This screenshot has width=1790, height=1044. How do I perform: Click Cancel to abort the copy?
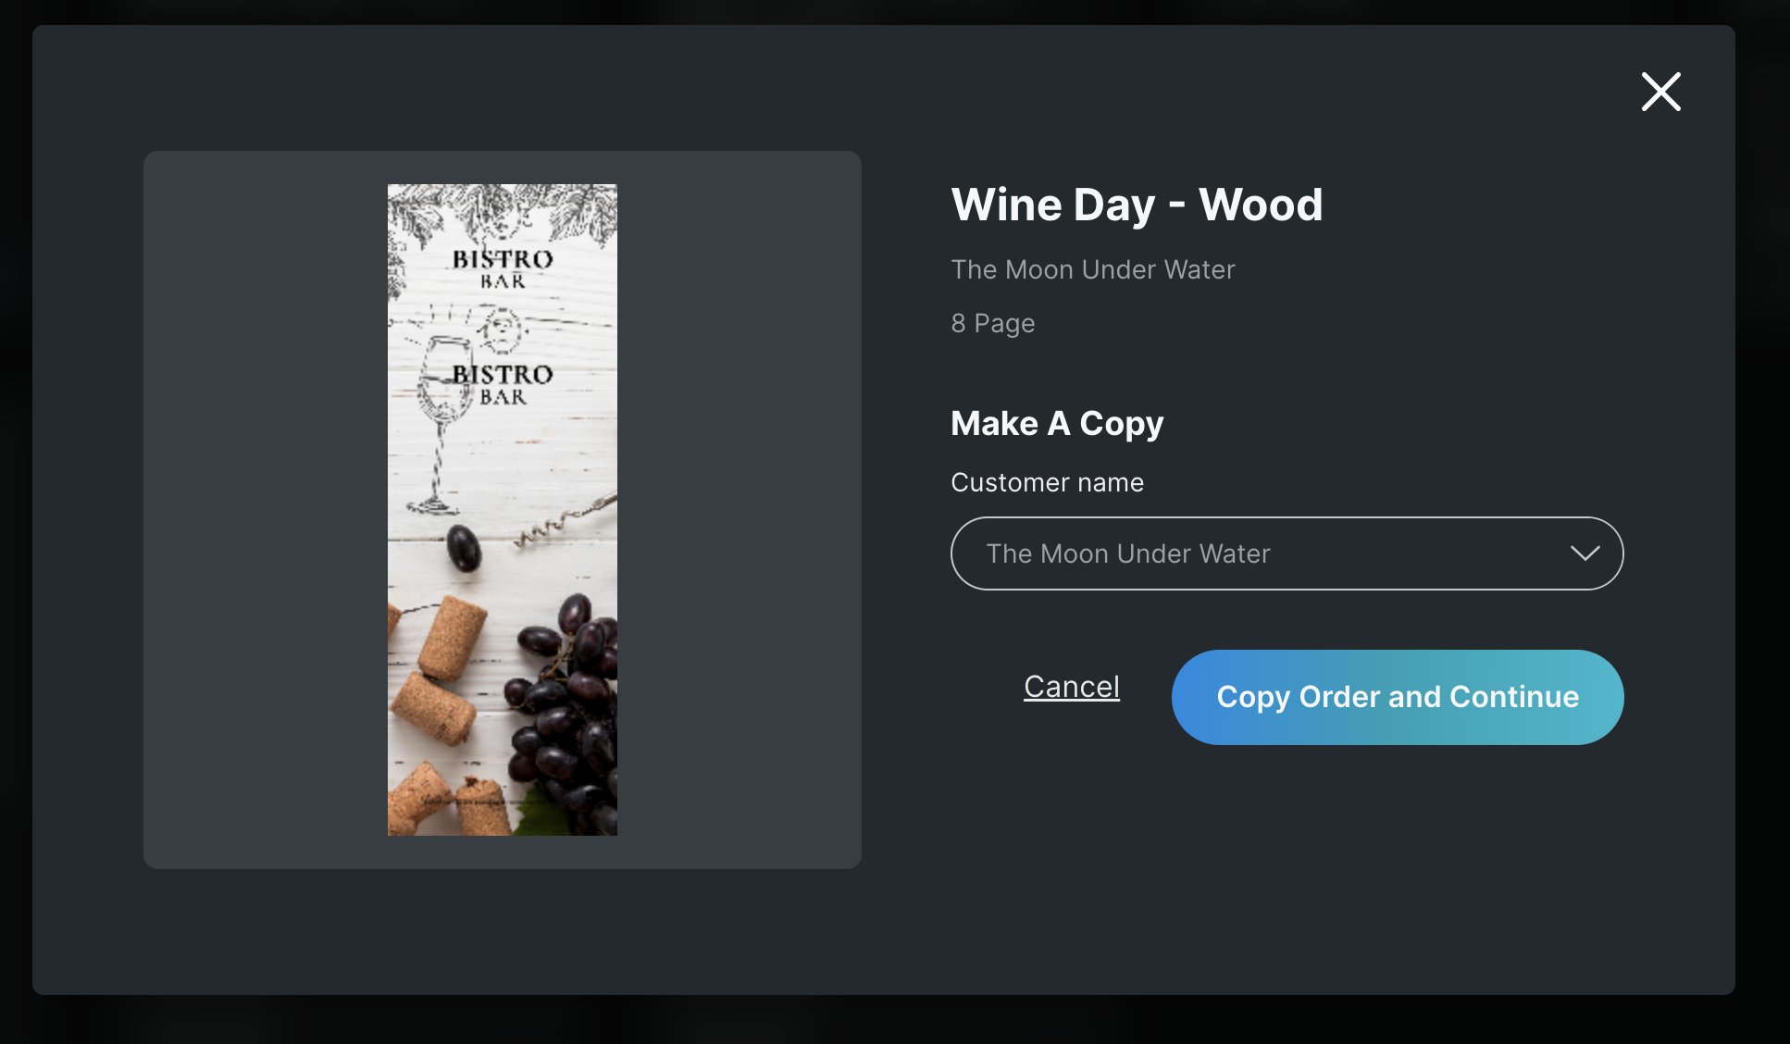pos(1071,686)
